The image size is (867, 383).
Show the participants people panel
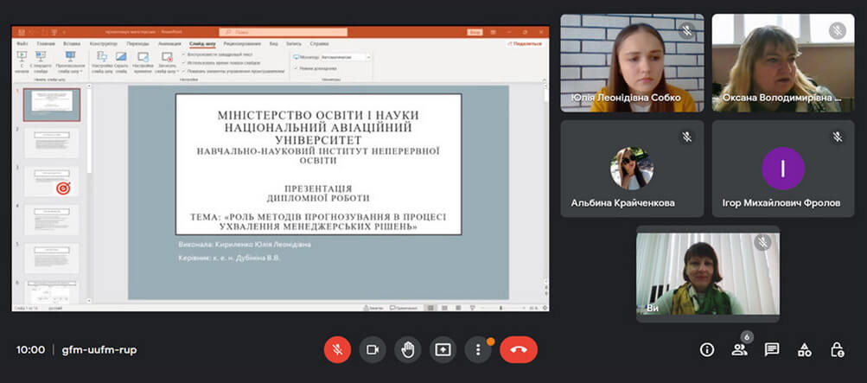(x=739, y=349)
